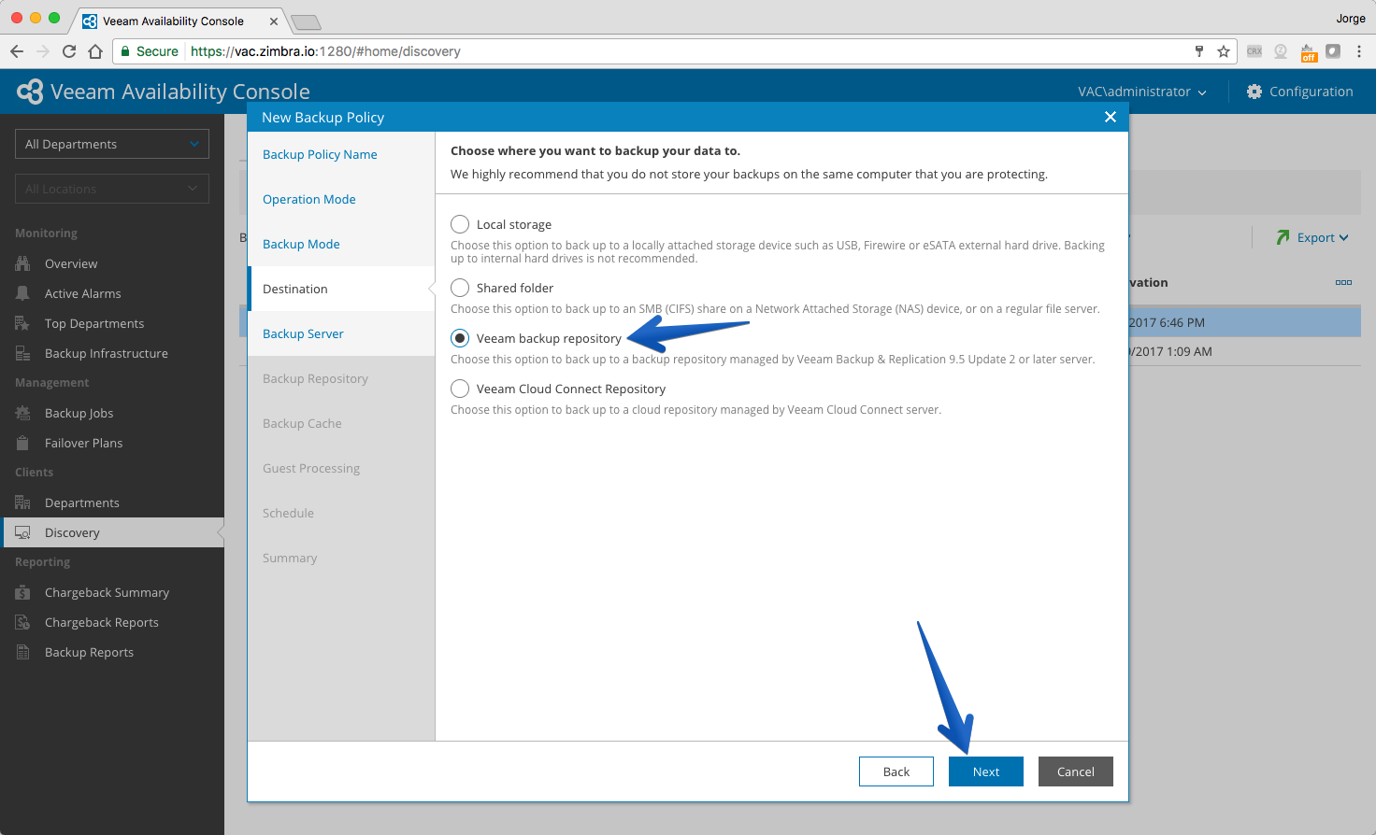Click the Veeam logo icon in header
The height and width of the screenshot is (835, 1376).
[30, 92]
